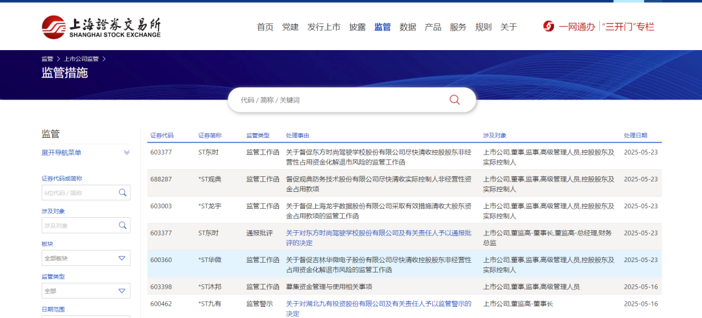Click 监管 in the breadcrumb
The width and height of the screenshot is (702, 318).
(47, 59)
